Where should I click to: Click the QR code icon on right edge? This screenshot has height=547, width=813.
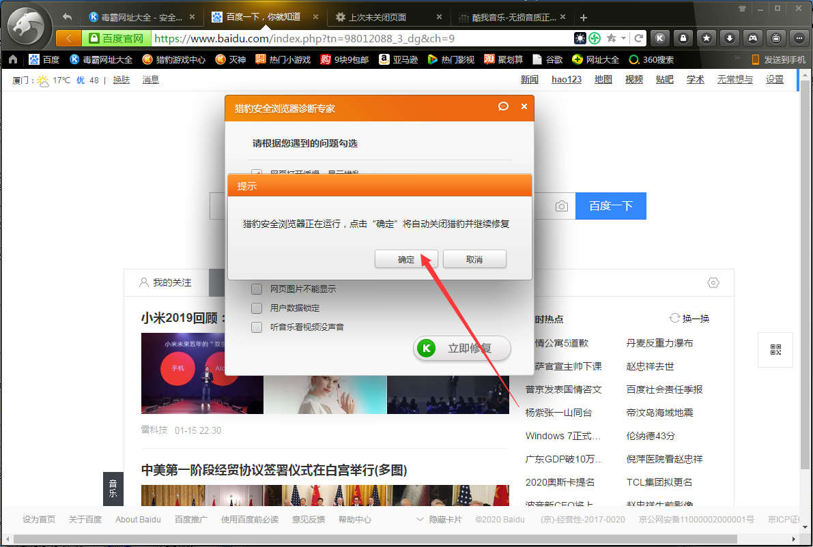click(775, 349)
